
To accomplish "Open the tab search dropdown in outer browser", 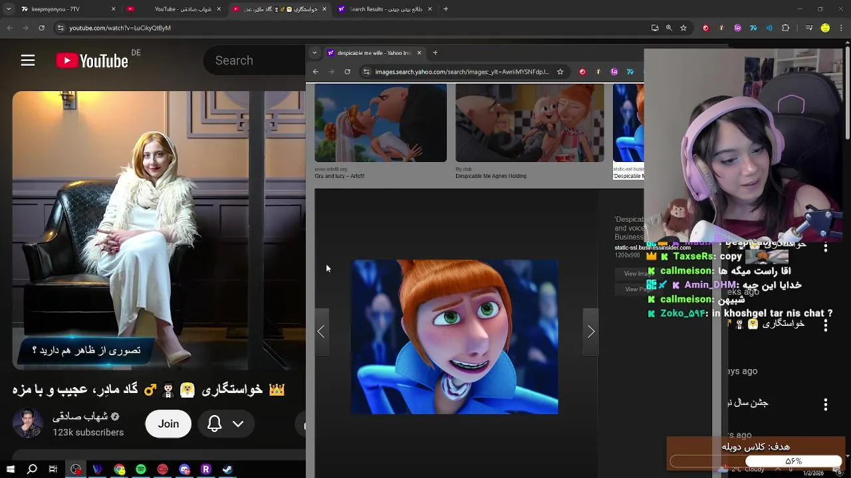I will 9,9.
